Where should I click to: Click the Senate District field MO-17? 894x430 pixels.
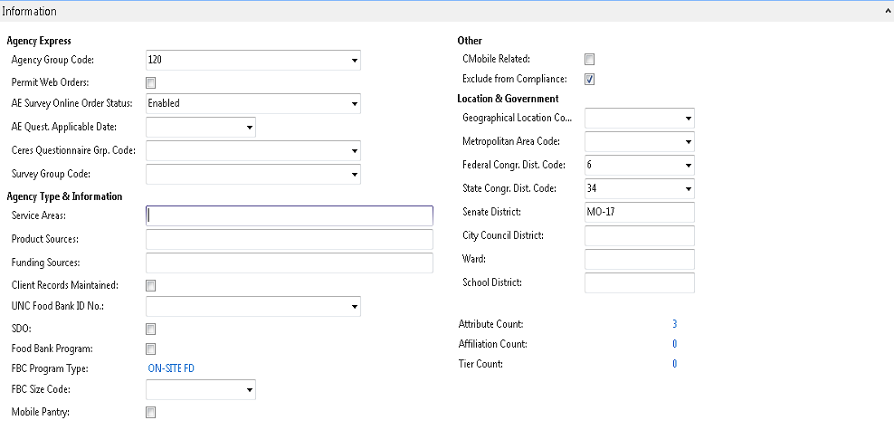(639, 212)
